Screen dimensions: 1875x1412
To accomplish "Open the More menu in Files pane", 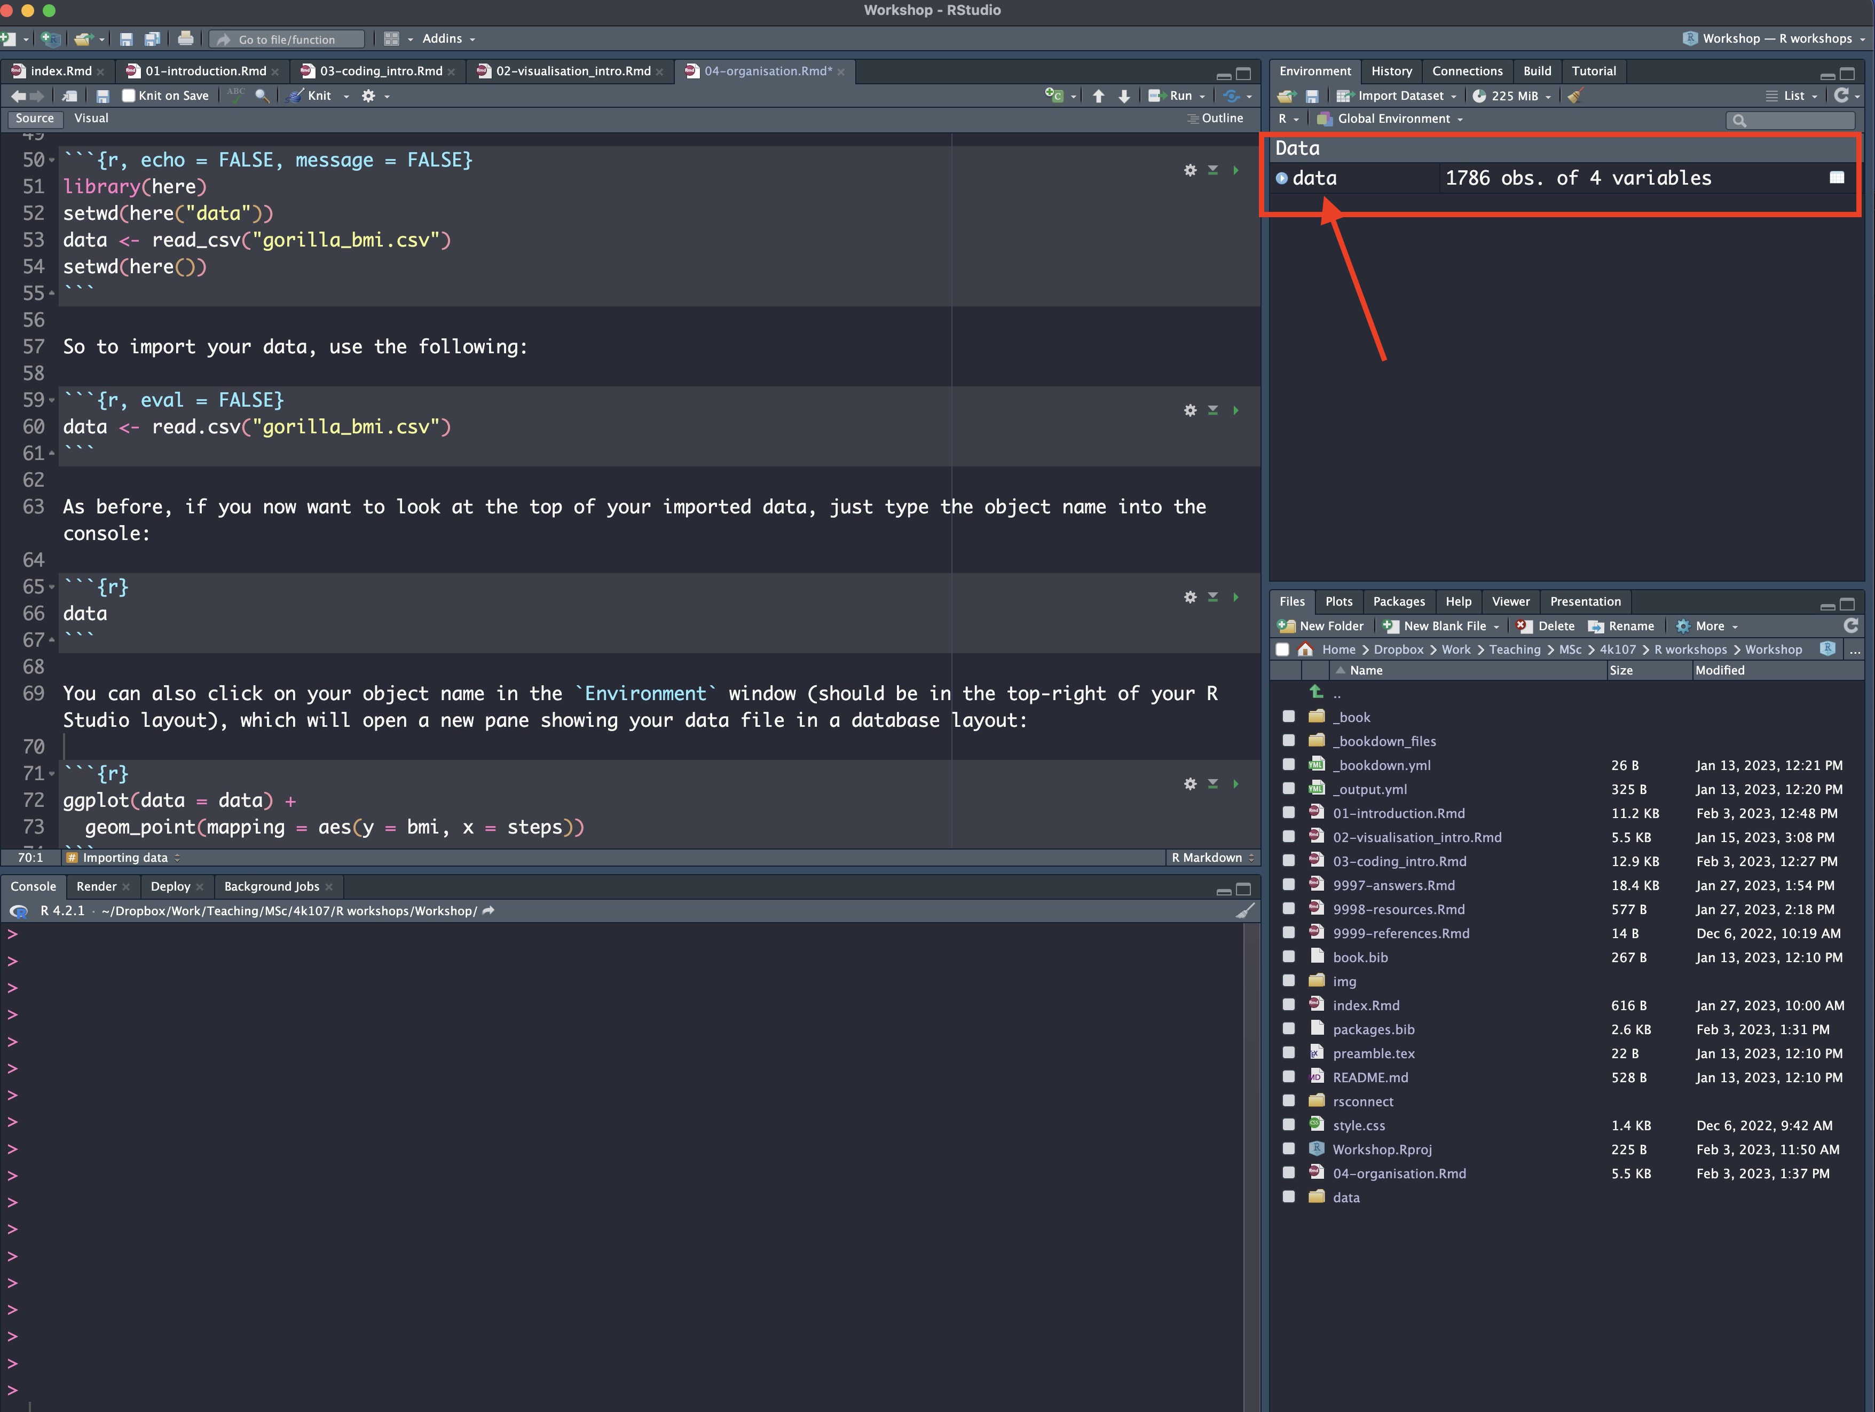I will click(x=1709, y=626).
